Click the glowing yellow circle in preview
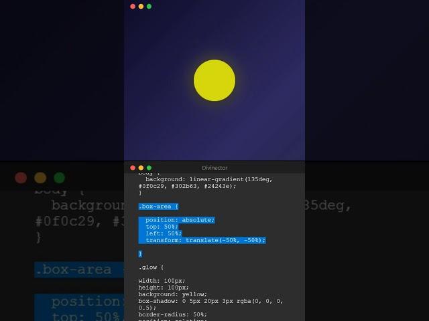The image size is (429, 321). pyautogui.click(x=214, y=80)
